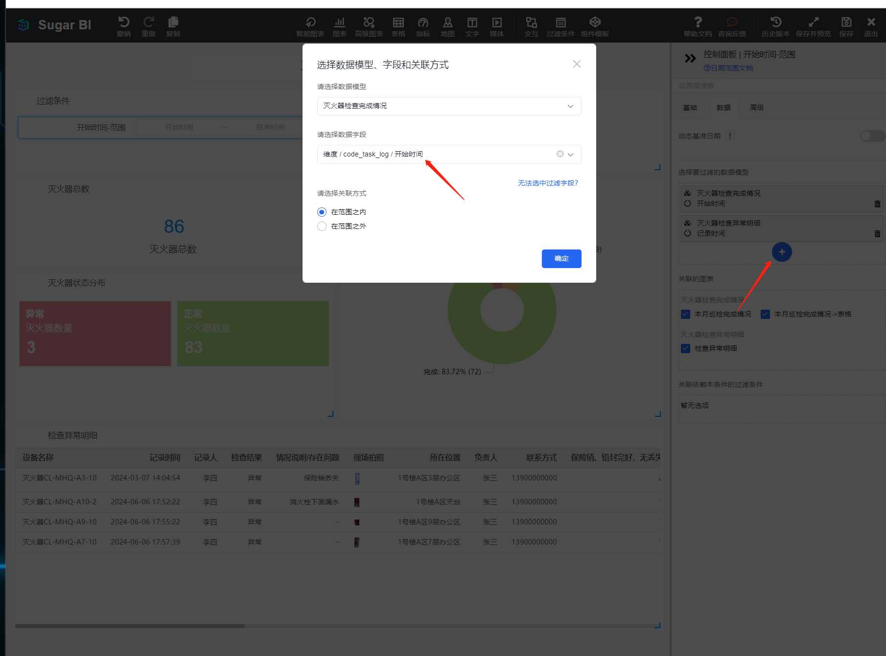Screen dimensions: 886x656
Task: Open the 交互 interaction toolbar icon
Action: point(531,22)
